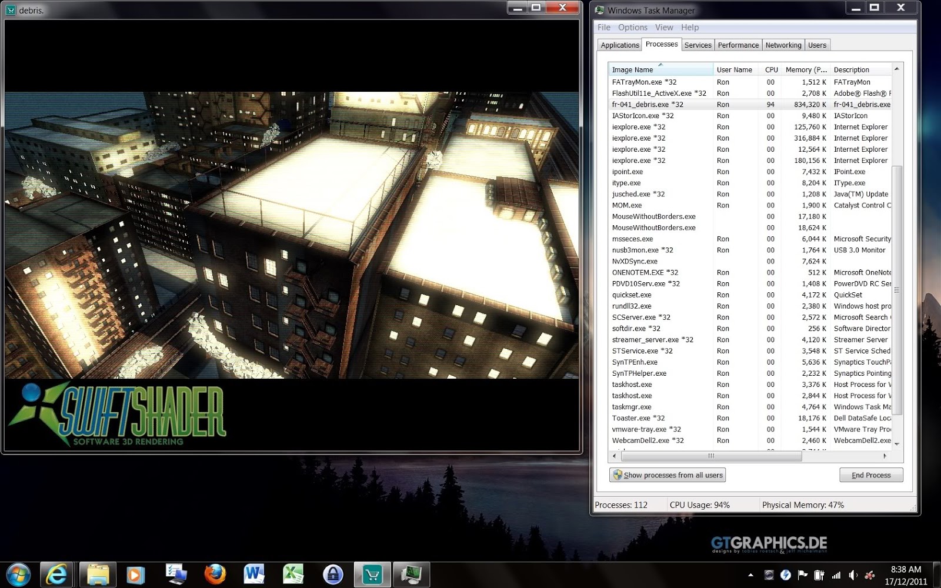Click the process list vertical scrollbar thumb
This screenshot has width=941, height=588.
click(897, 292)
